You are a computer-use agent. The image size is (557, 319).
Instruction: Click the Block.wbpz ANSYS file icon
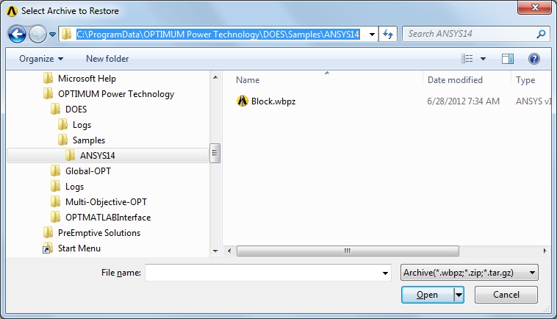click(x=242, y=101)
